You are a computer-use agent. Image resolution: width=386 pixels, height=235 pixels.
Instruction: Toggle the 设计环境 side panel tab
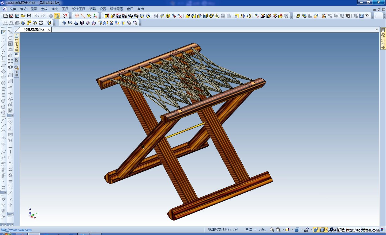(17, 43)
